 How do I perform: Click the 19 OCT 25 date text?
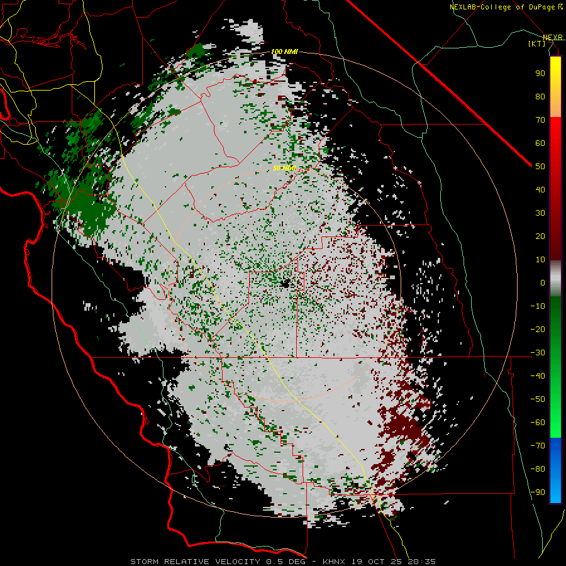(x=377, y=562)
